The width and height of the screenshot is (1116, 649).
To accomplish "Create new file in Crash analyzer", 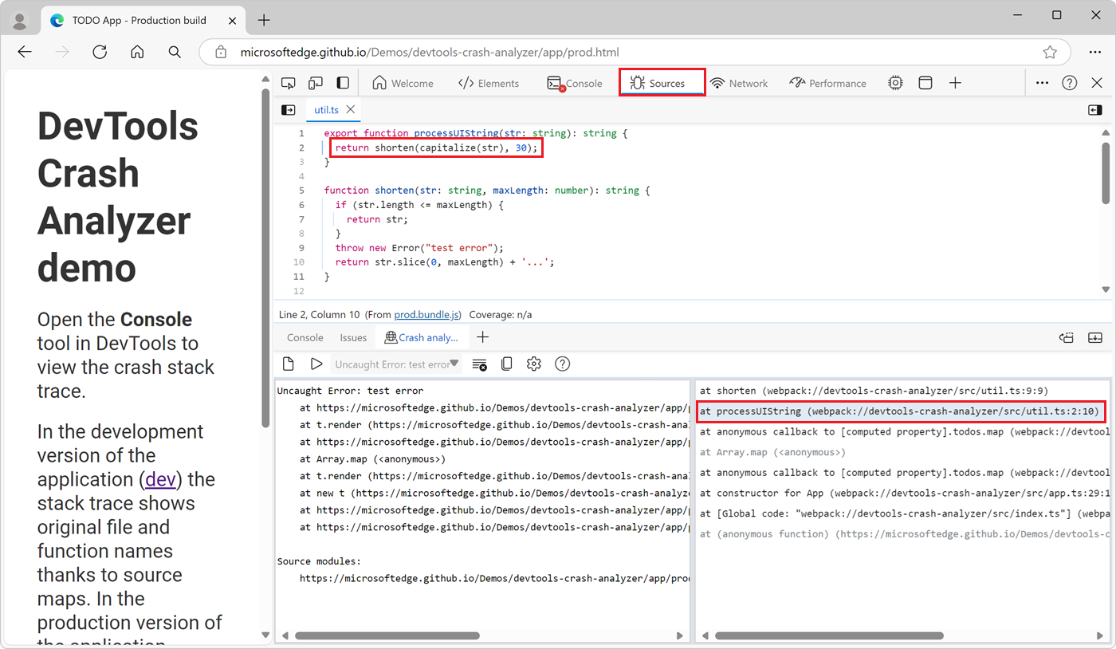I will click(289, 364).
